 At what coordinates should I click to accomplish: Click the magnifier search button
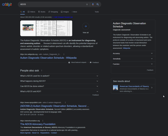[x=98, y=4]
